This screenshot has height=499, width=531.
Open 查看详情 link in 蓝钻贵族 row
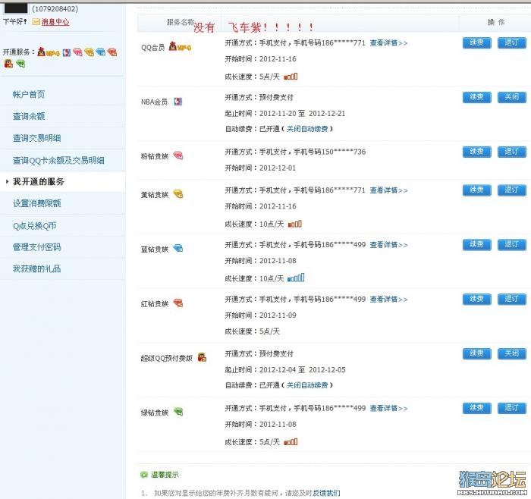tap(388, 245)
